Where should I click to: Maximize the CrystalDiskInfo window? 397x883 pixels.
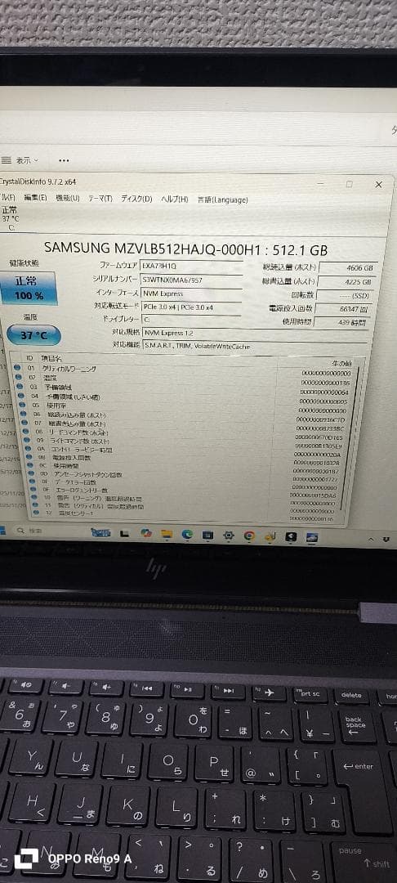coord(350,184)
